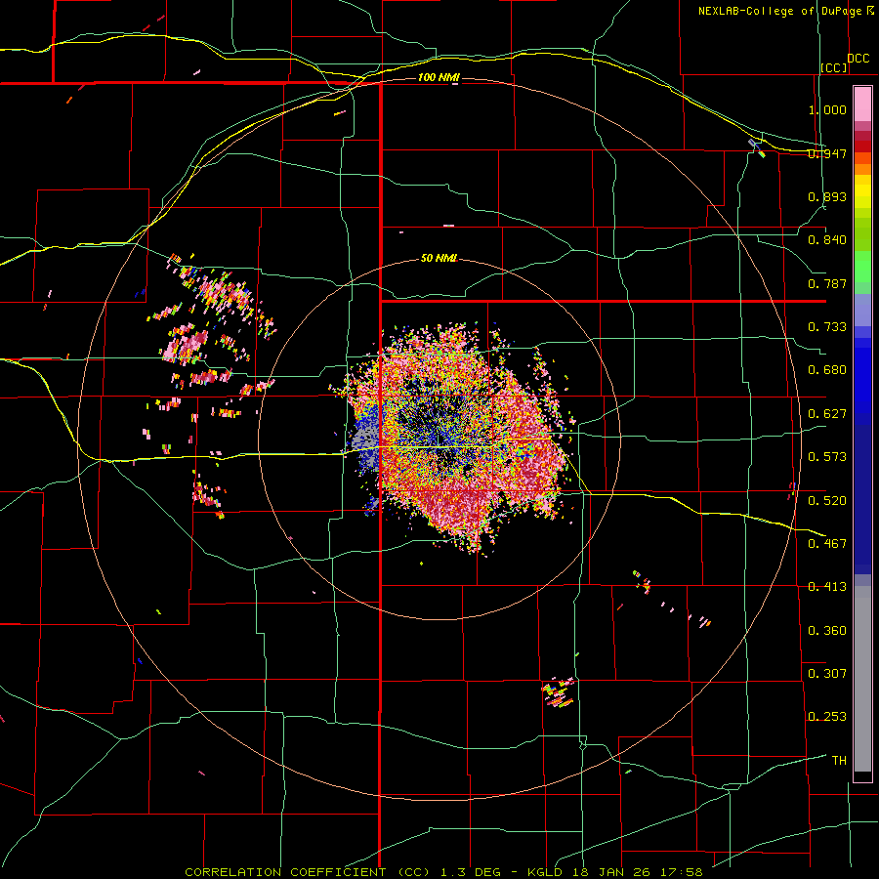Click the gray low-CC patch west of radar
The height and width of the screenshot is (879, 879).
coord(366,439)
